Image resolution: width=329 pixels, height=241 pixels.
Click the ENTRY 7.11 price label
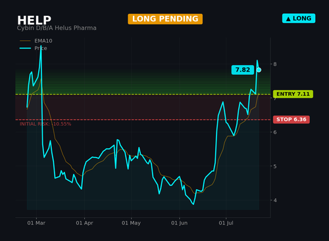coord(293,94)
